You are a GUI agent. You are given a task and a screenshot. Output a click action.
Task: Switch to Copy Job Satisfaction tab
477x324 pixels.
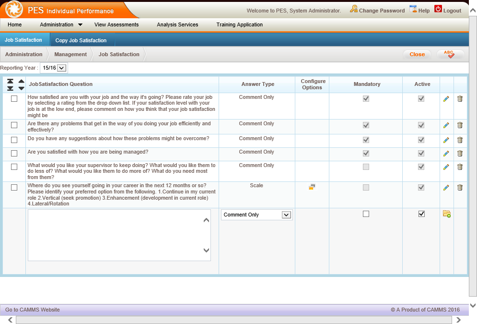click(81, 40)
